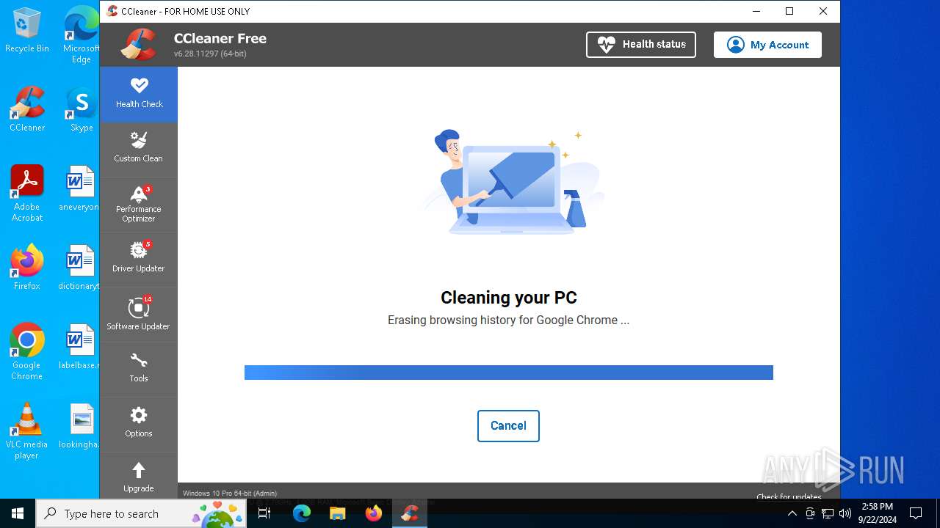This screenshot has height=528, width=940.
Task: Click the Health status button
Action: [641, 45]
